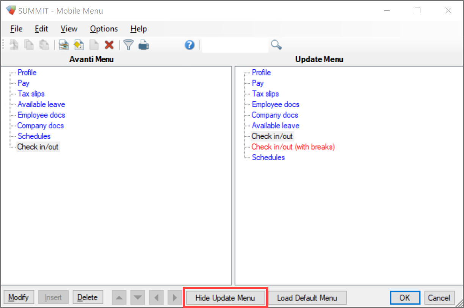Select Tax slips in Update Menu
Viewport: 464px width, 308px height.
tap(265, 94)
